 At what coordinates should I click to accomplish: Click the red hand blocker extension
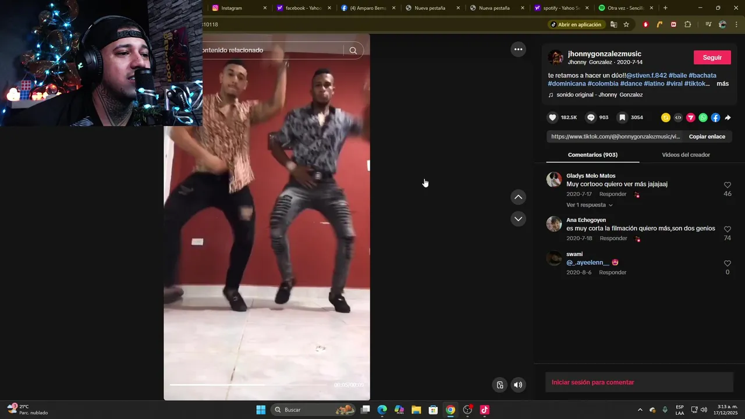[x=645, y=24]
